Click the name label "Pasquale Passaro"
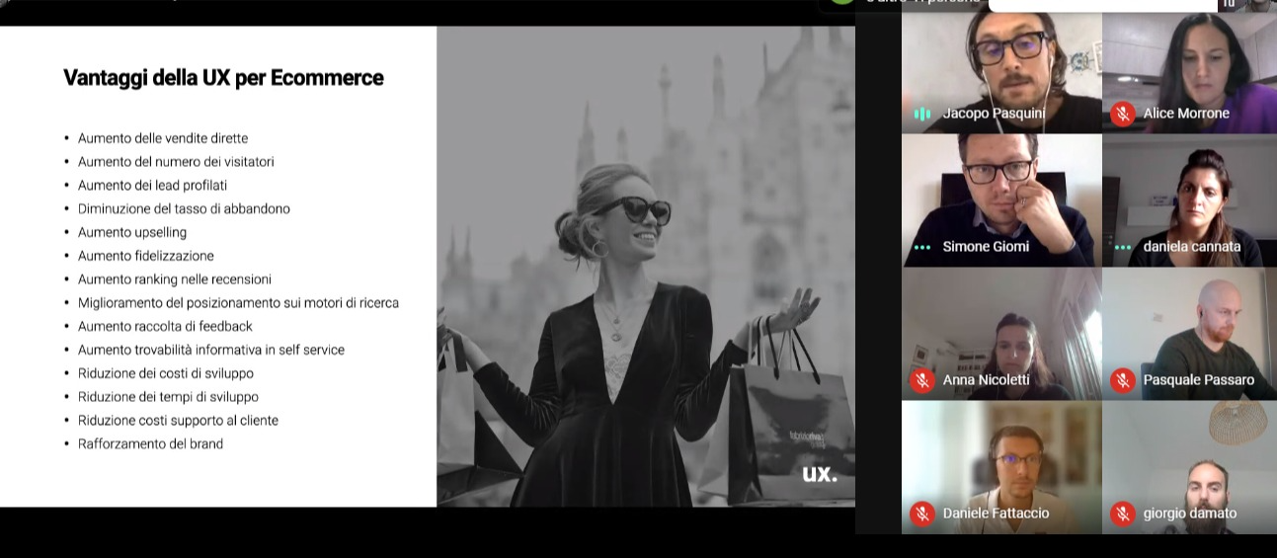Image resolution: width=1277 pixels, height=558 pixels. (1199, 380)
